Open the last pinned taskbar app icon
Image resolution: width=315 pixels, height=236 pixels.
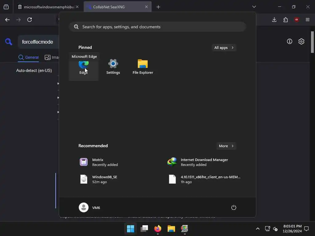185,228
